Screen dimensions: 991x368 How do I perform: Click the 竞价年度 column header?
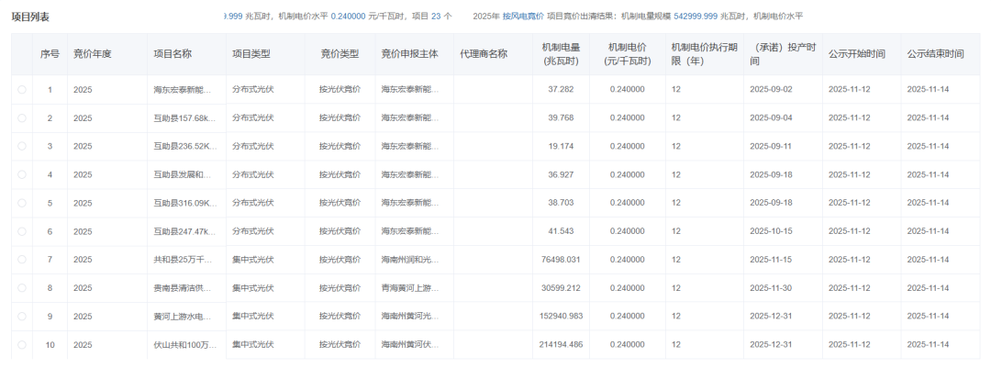click(92, 54)
